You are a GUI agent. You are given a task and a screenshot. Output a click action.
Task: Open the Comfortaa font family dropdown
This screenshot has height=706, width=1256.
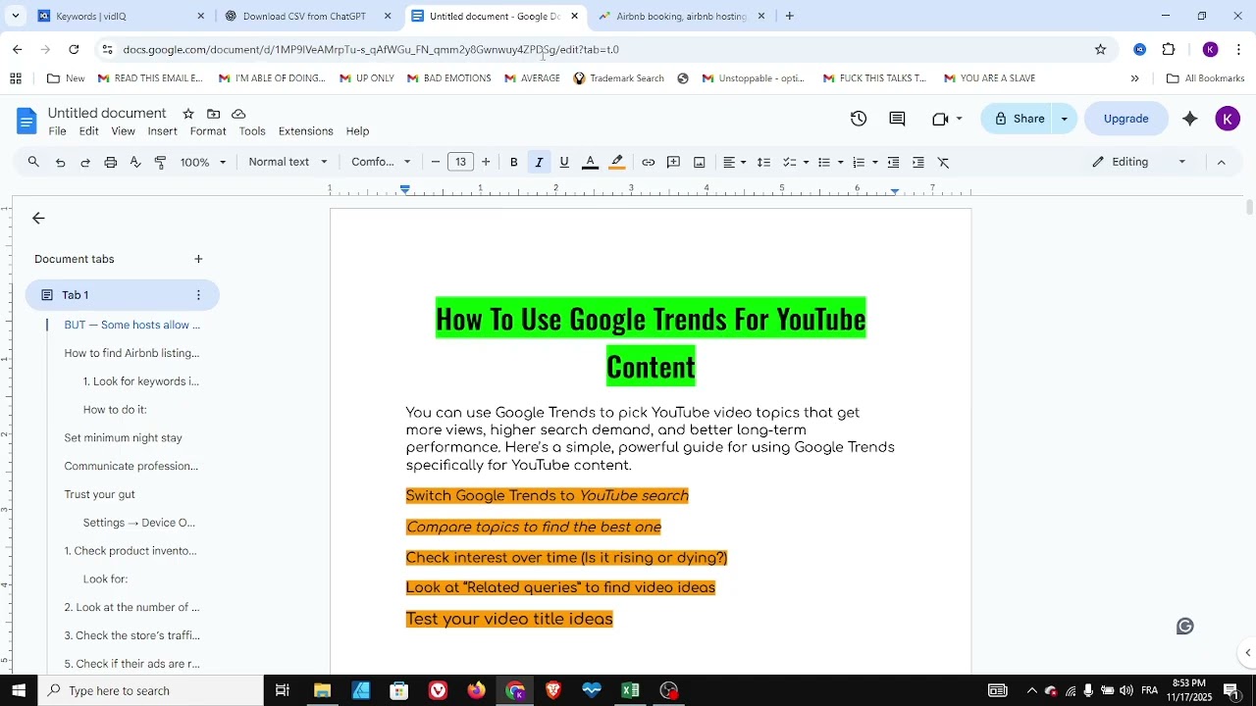click(x=381, y=162)
